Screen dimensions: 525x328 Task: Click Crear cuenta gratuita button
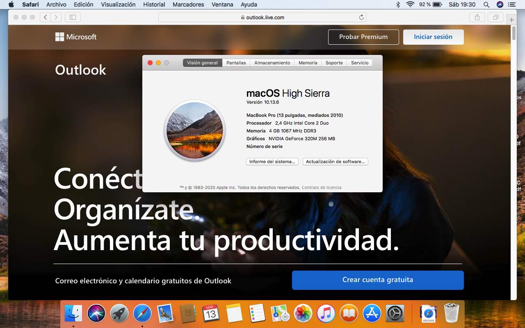(378, 280)
